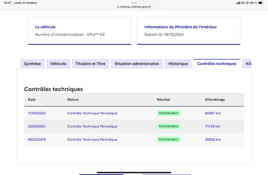This screenshot has height=175, width=268.
Task: Click the Date column header
Action: click(32, 99)
